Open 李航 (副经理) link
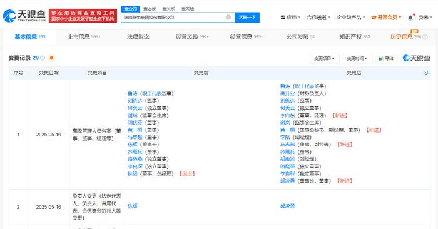The height and width of the screenshot is (229, 438). (285, 137)
